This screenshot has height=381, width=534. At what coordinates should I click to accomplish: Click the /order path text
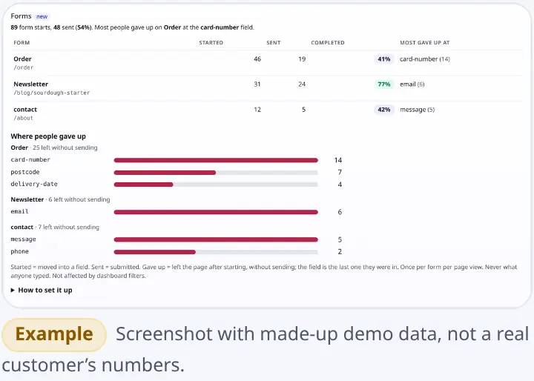point(24,67)
